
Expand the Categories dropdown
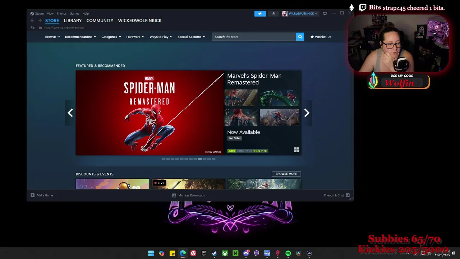[111, 37]
